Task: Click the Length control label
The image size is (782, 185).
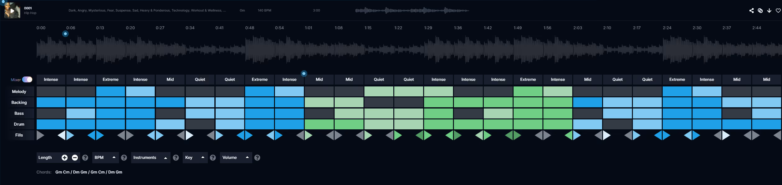Action: click(45, 158)
